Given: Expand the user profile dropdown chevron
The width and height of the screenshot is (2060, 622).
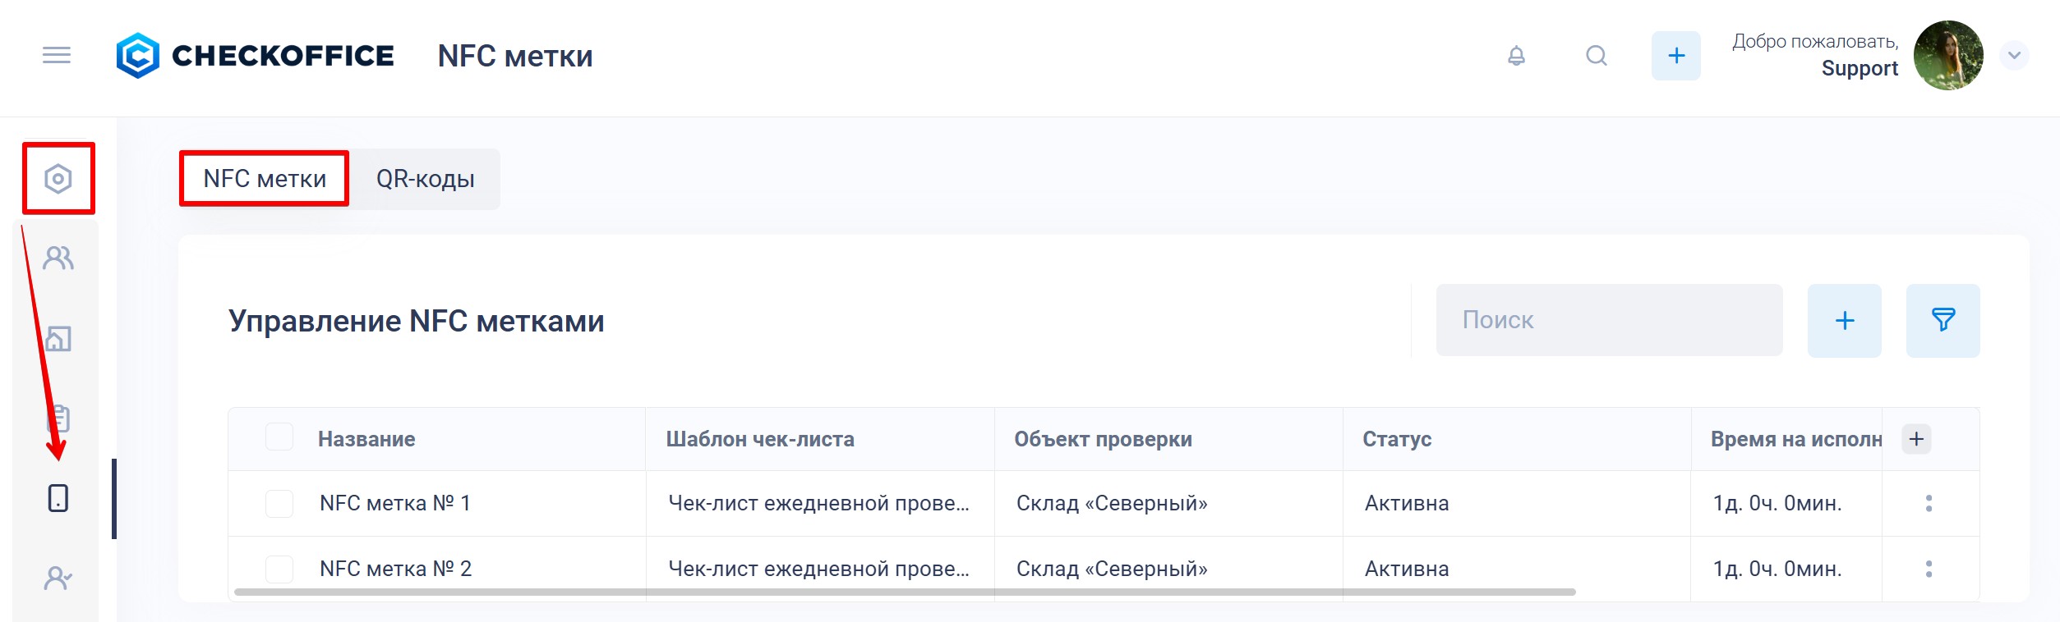Looking at the screenshot, I should (x=2014, y=56).
